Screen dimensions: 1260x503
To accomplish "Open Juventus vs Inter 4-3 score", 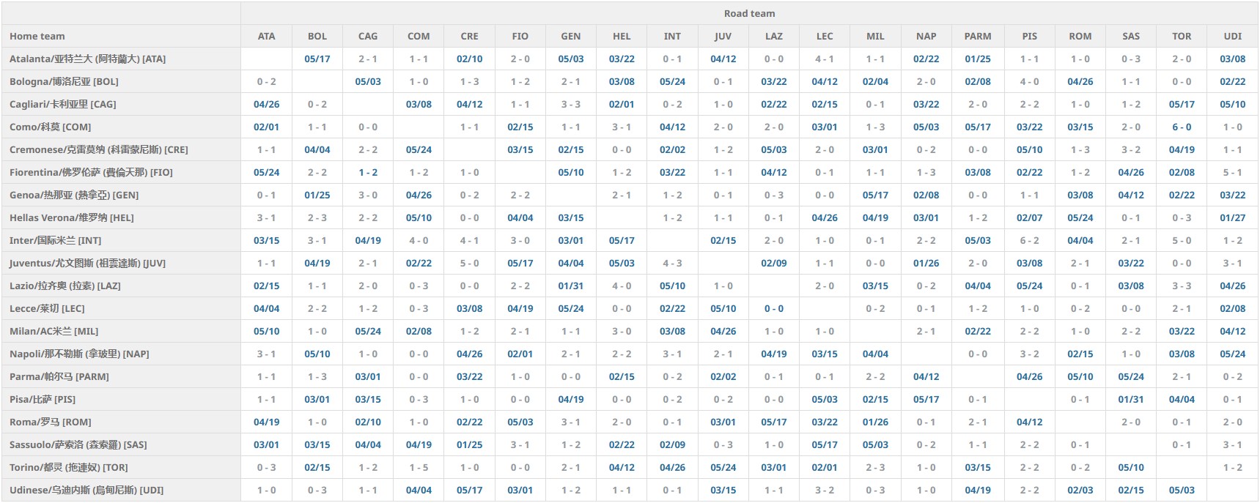I will click(672, 263).
